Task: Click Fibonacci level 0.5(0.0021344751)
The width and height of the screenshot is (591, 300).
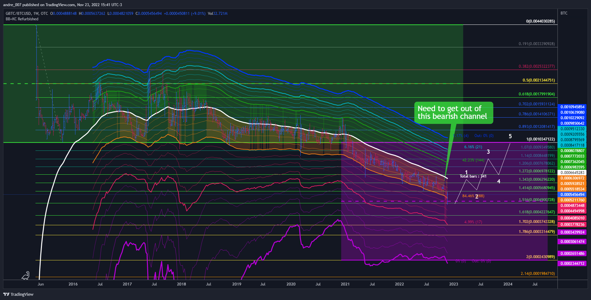Action: click(538, 80)
